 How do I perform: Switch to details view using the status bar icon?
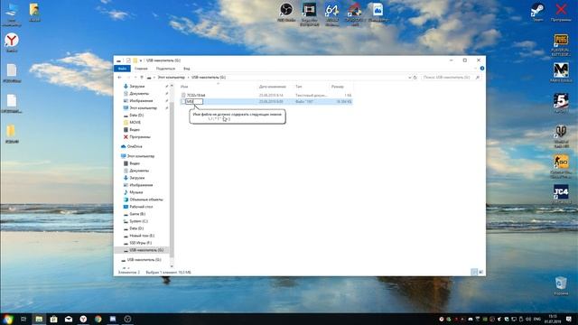[x=474, y=272]
